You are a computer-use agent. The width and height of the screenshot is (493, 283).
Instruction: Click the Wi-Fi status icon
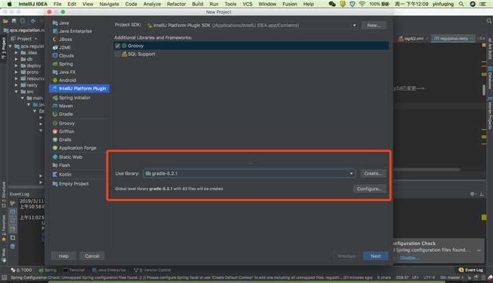[x=362, y=4]
